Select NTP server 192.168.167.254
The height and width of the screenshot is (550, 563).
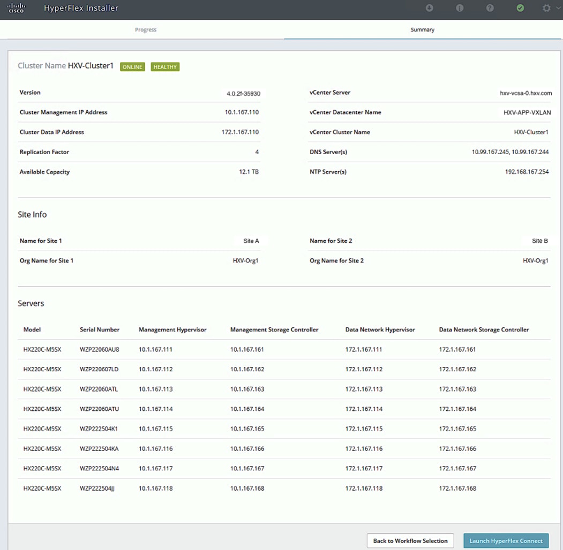[527, 172]
